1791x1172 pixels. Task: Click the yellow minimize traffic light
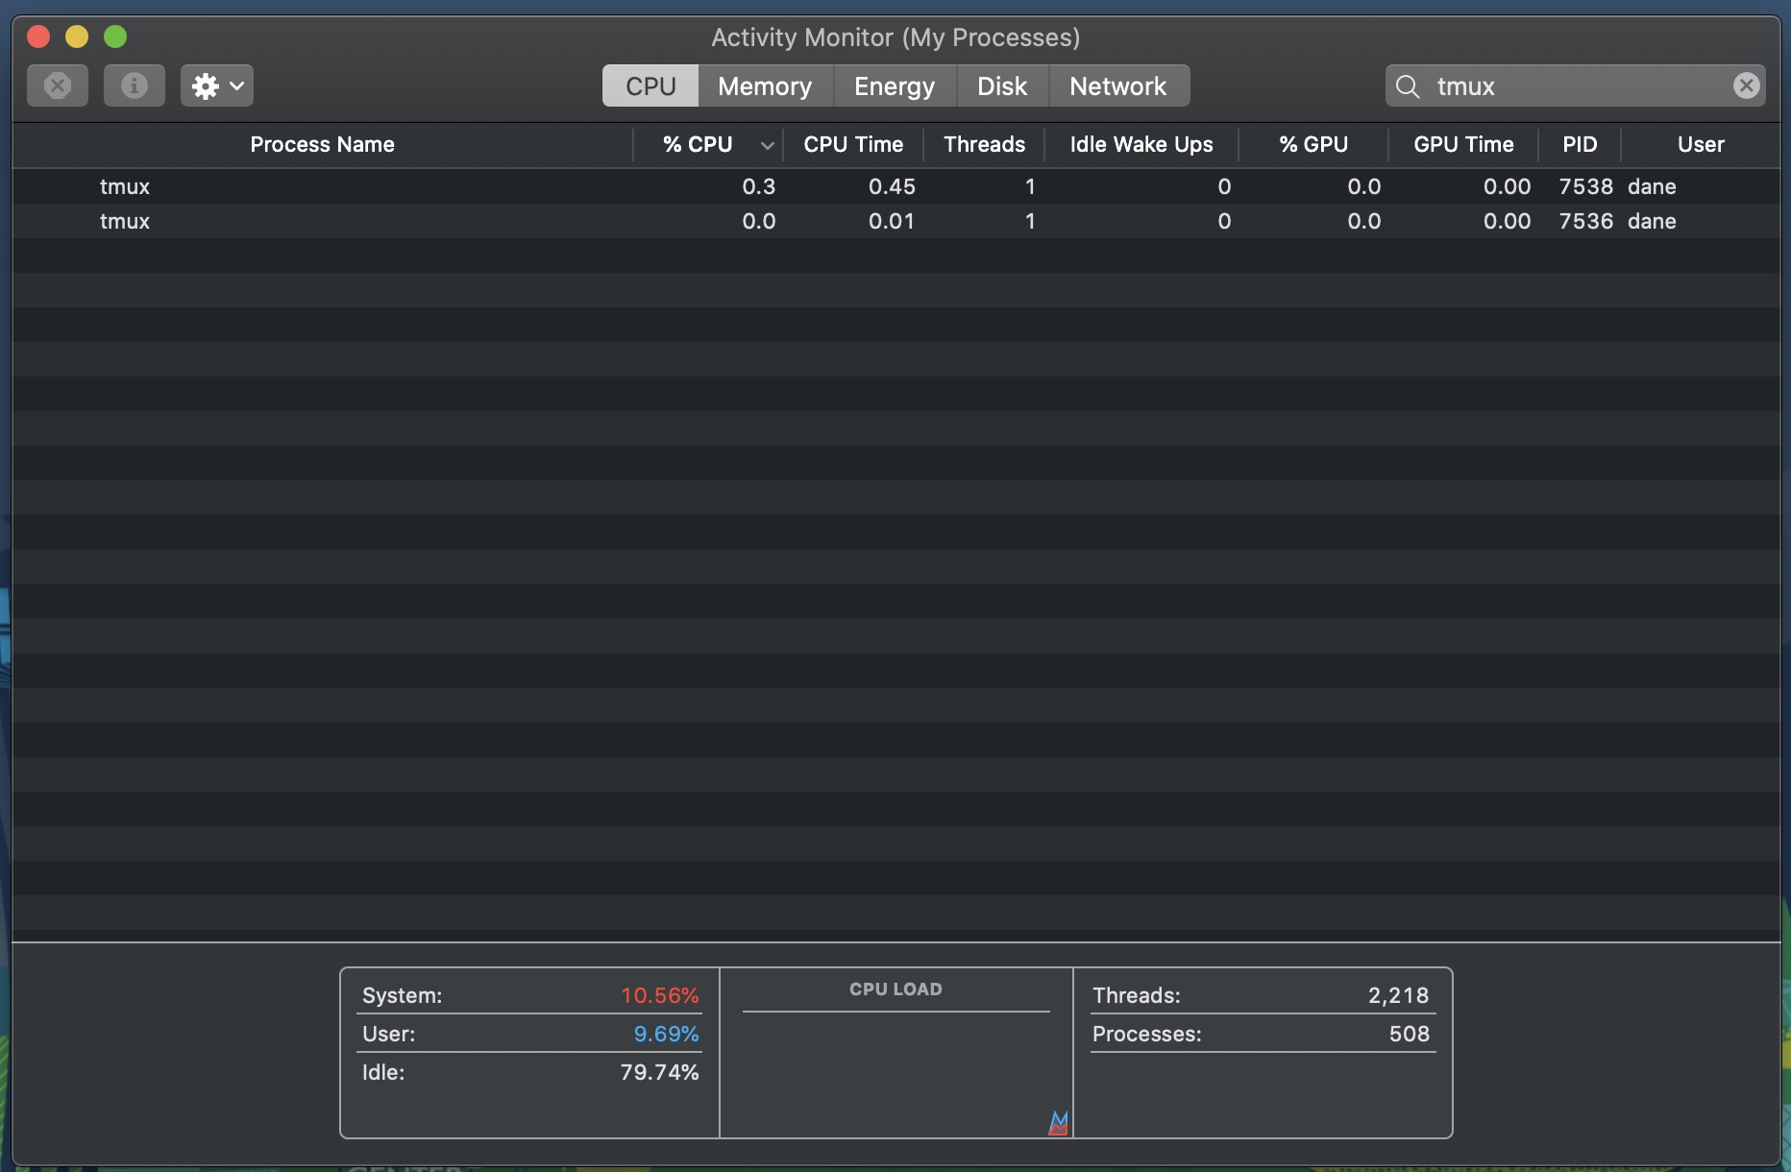click(x=76, y=37)
